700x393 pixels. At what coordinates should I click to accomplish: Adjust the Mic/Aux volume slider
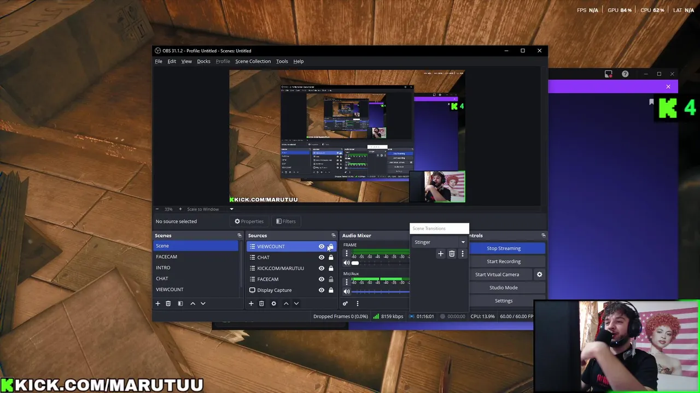[x=381, y=291]
